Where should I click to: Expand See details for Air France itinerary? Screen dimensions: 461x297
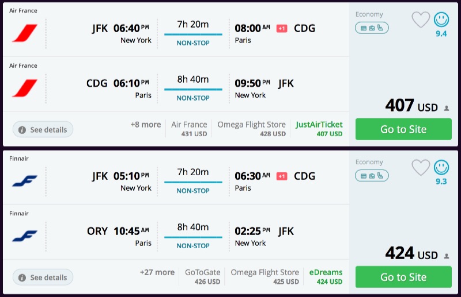43,130
